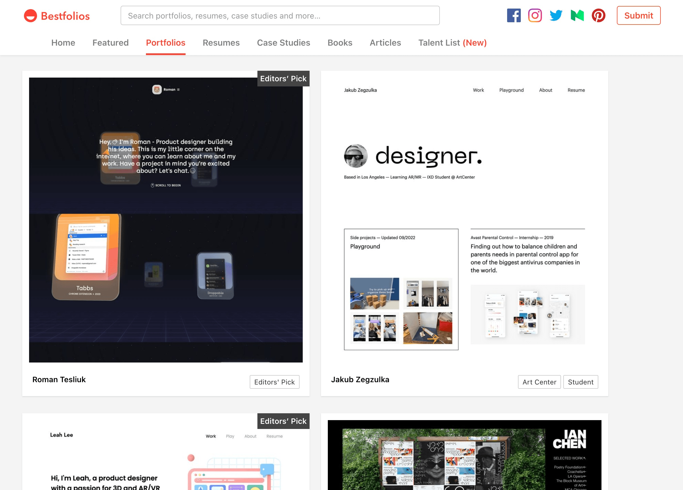683x490 pixels.
Task: Open the Bestfolios Facebook page
Action: click(514, 15)
